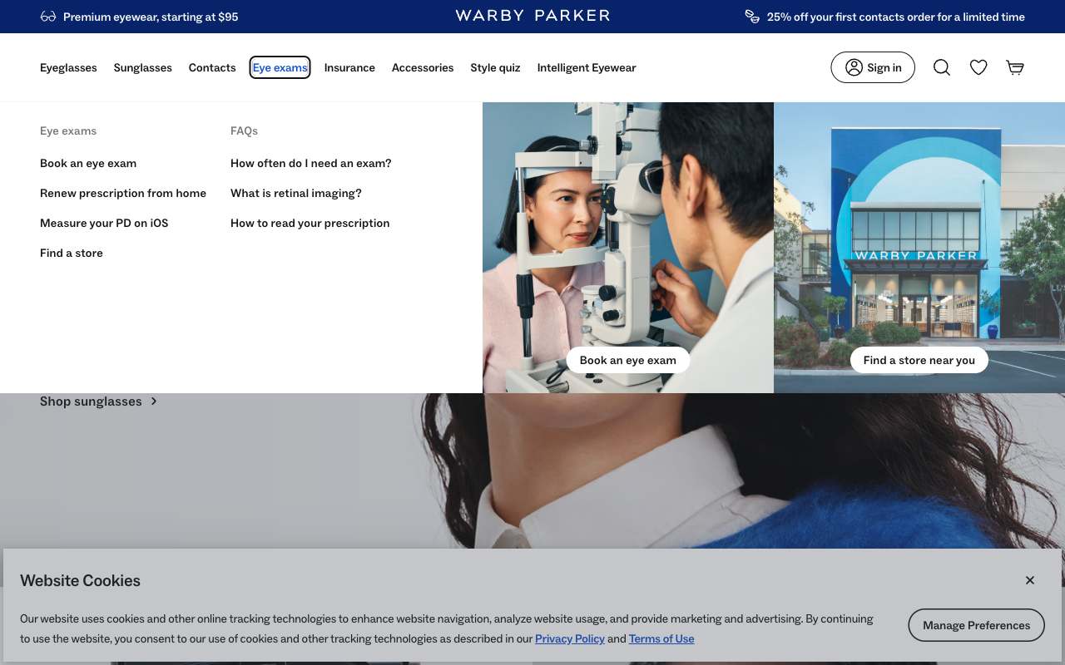Click Manage Preferences button
The width and height of the screenshot is (1065, 665).
977,625
